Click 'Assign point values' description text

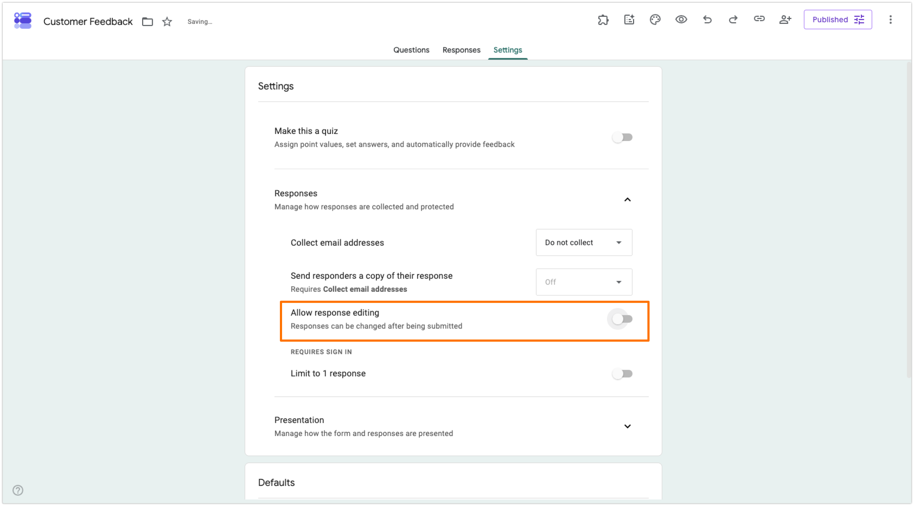(x=394, y=144)
